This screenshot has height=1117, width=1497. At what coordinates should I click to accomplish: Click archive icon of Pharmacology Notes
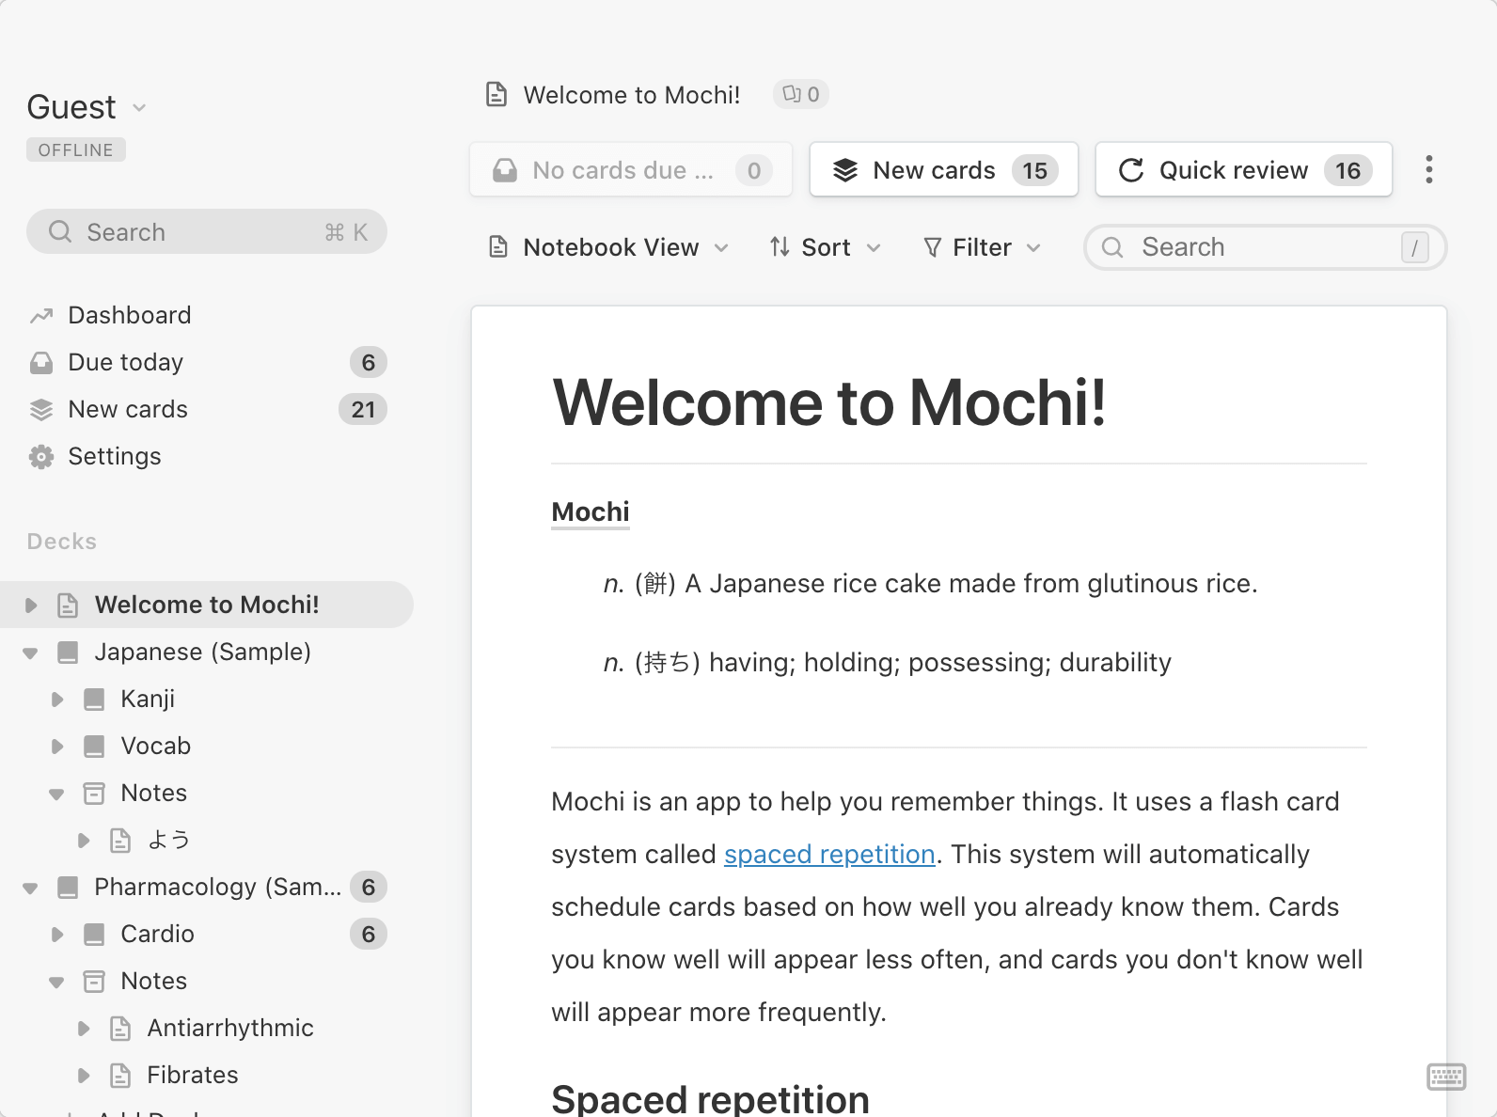pos(94,981)
